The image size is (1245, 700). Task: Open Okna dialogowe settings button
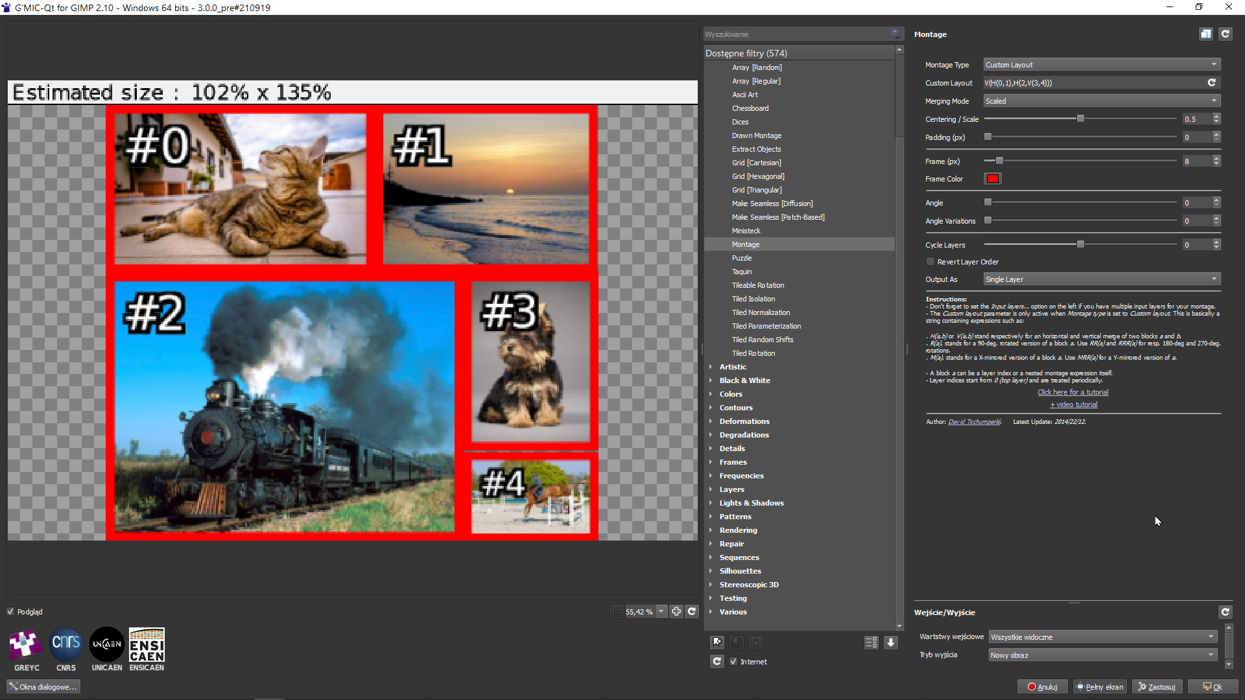(x=43, y=687)
